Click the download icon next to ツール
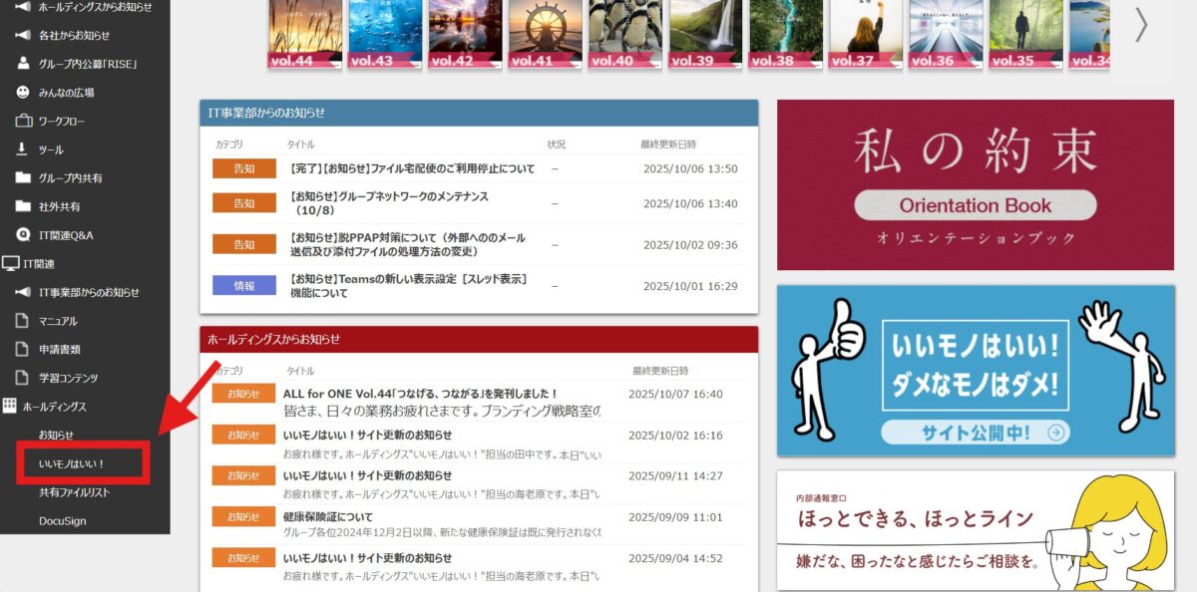 22,149
